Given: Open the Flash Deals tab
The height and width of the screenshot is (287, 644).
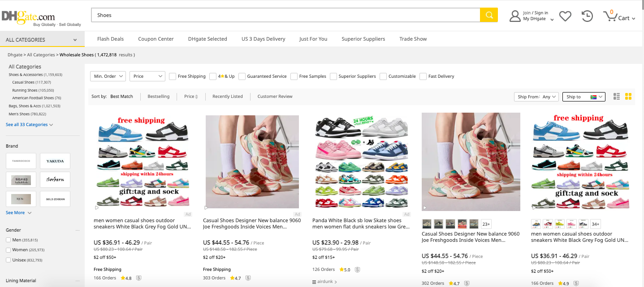Looking at the screenshot, I should click(x=110, y=39).
